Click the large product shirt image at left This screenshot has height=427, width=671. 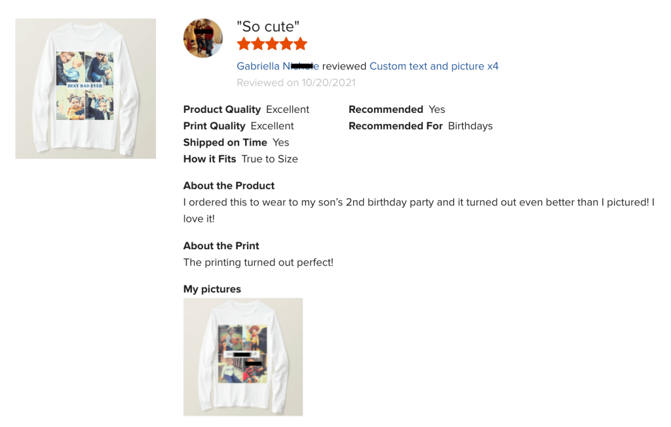[x=86, y=89]
